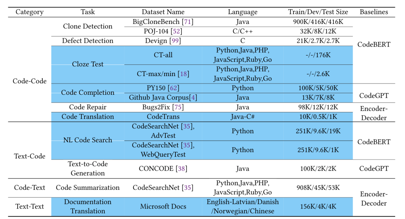Select the 'Code Summarization' task cell
Viewport: 405px width, 219px height.
point(88,188)
